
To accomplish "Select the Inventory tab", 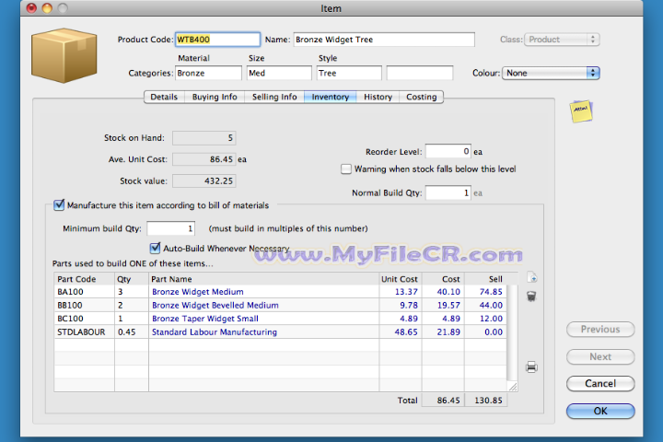I will tap(331, 97).
